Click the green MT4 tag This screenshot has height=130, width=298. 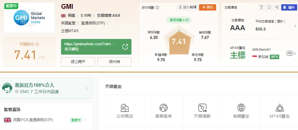pos(275,57)
